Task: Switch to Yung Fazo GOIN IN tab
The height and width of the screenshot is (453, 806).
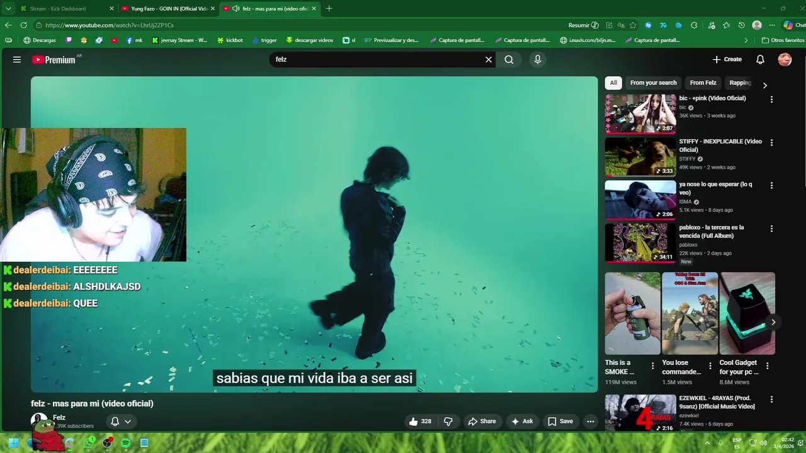Action: (169, 9)
